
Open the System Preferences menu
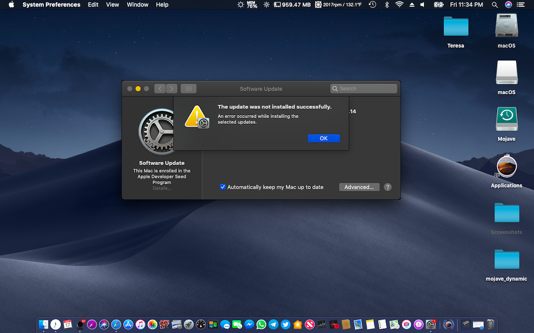[52, 4]
